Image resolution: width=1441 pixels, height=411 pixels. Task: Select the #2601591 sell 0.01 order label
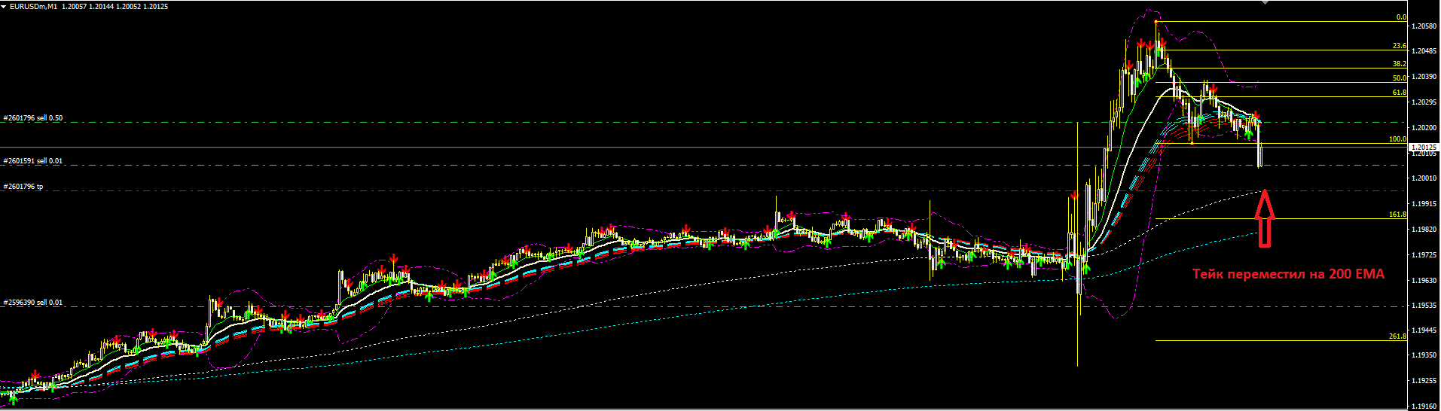click(x=33, y=161)
